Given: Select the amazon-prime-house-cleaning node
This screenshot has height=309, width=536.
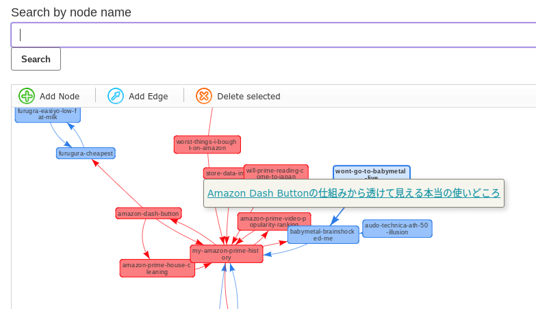Looking at the screenshot, I should [157, 269].
